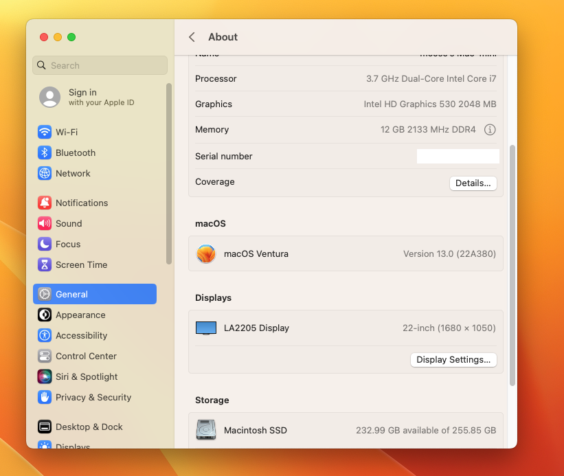Click the Control Center icon
This screenshot has height=476, width=564.
(x=45, y=356)
